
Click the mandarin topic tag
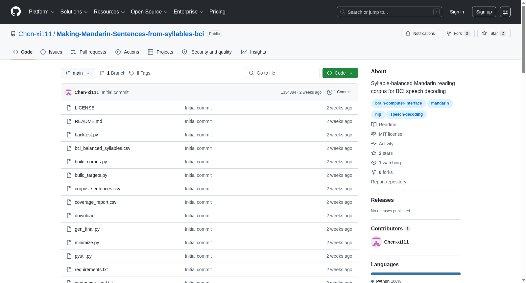pyautogui.click(x=440, y=103)
